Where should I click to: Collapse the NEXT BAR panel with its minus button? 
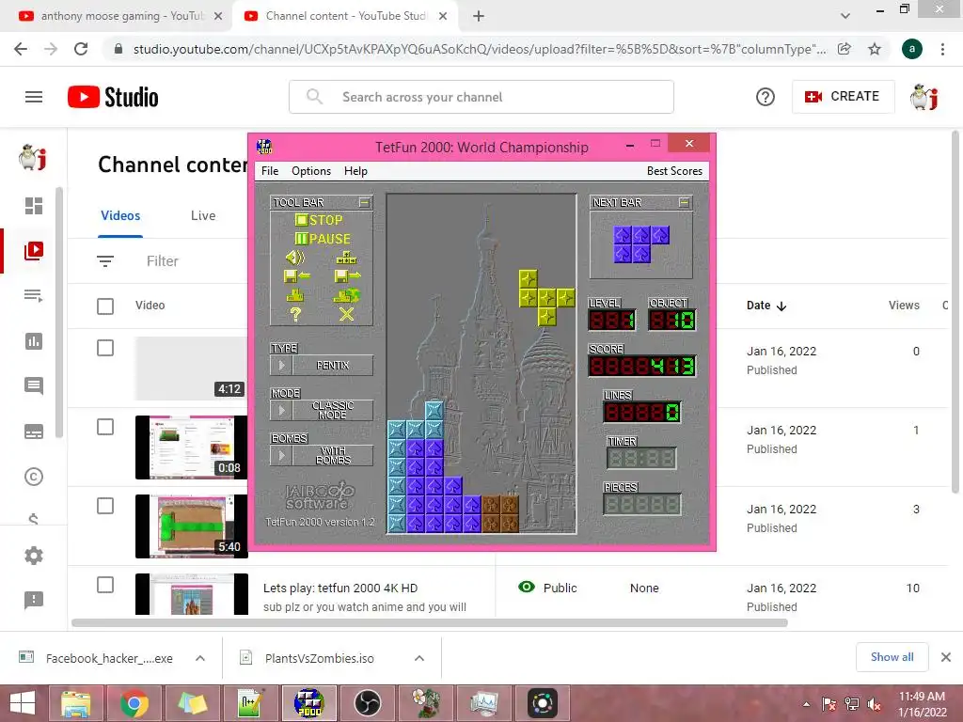[x=685, y=202]
